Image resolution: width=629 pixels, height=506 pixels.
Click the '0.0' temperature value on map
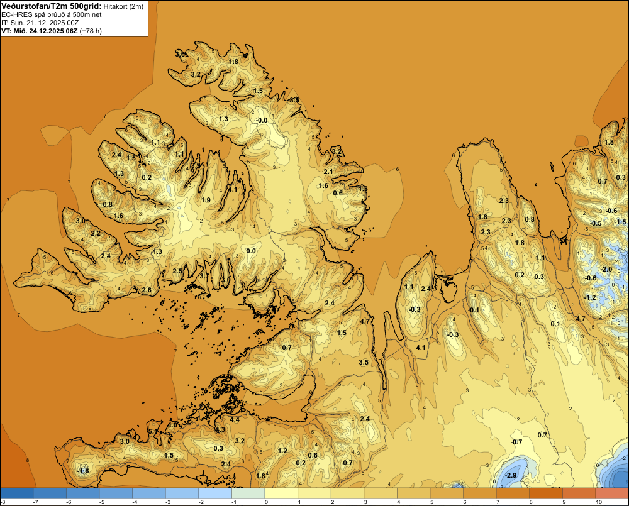[251, 251]
